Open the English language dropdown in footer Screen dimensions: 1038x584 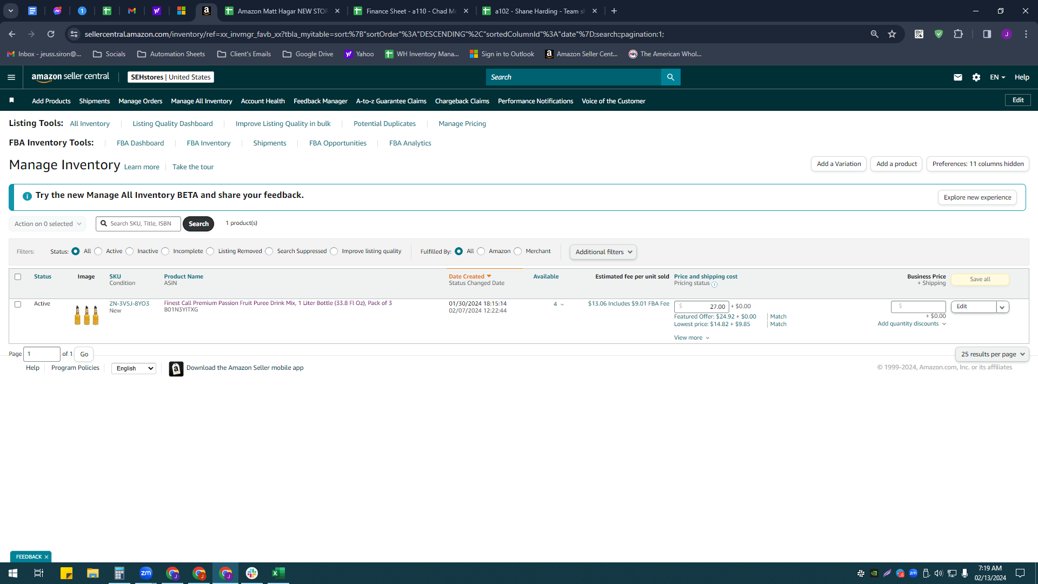134,369
